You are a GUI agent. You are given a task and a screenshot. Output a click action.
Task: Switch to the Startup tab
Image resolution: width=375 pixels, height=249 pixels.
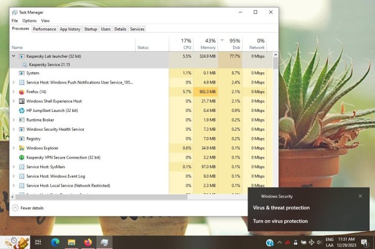(91, 29)
